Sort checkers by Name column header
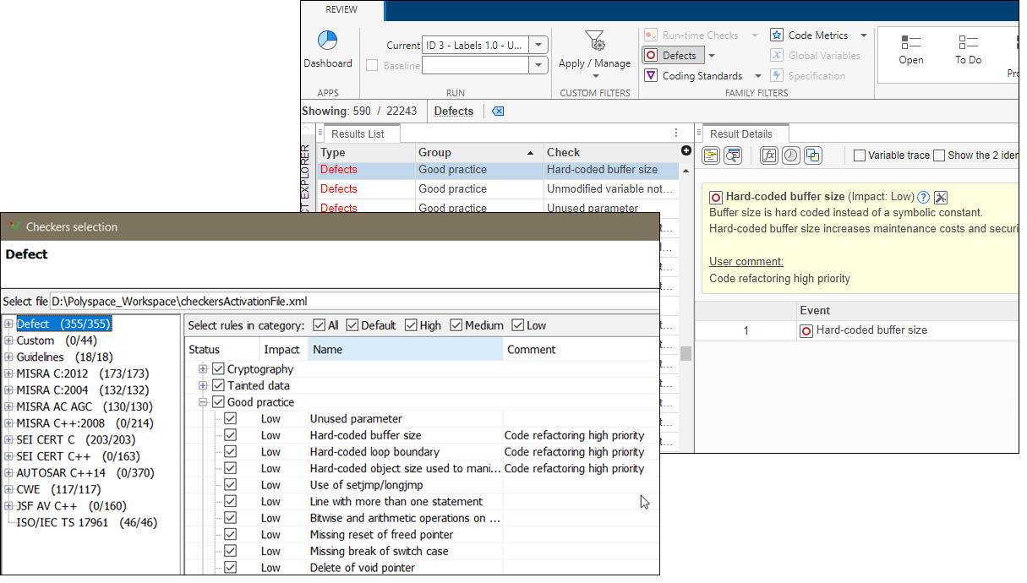 [x=405, y=349]
